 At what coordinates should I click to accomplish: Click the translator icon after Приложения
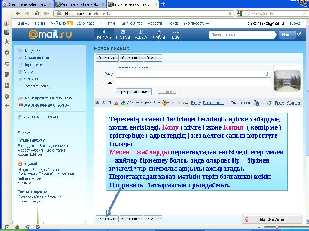[256, 103]
